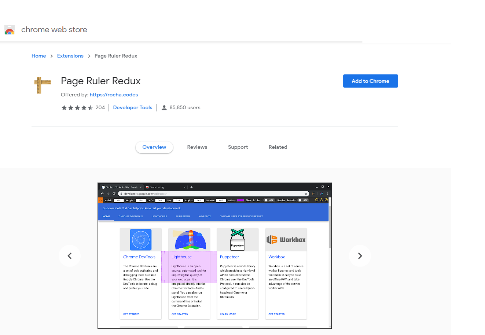
Task: Click the Page Ruler Redux ruler icon
Action: coord(43,85)
